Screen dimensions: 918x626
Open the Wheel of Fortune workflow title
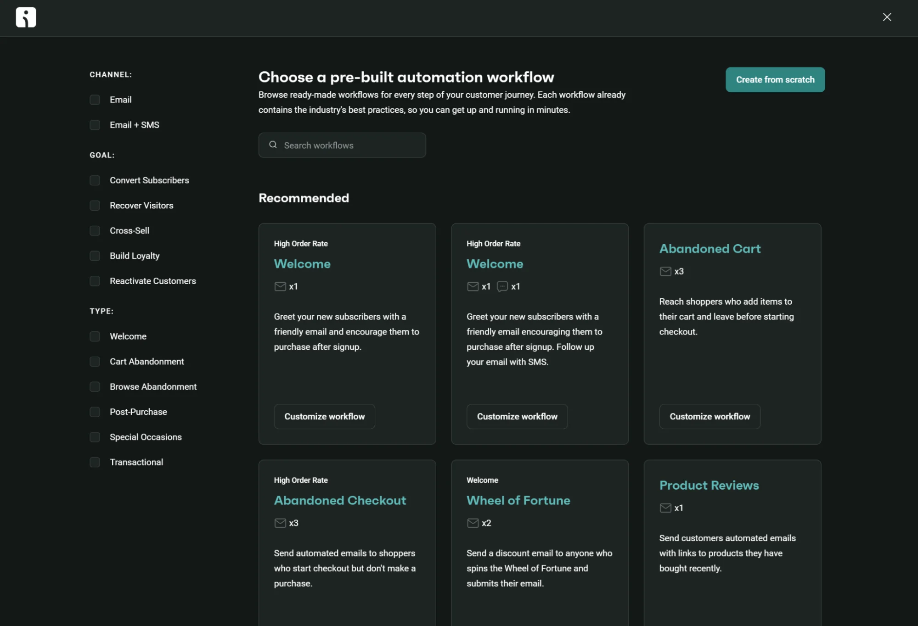(518, 500)
